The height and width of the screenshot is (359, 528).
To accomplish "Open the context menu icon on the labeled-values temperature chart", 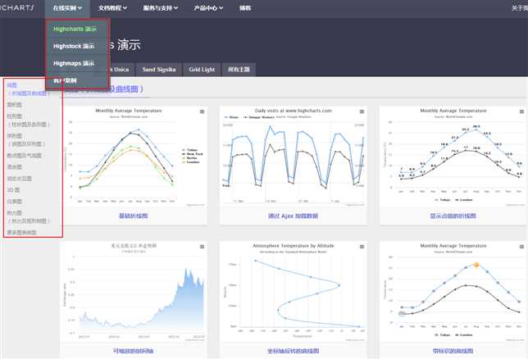I will pyautogui.click(x=521, y=111).
